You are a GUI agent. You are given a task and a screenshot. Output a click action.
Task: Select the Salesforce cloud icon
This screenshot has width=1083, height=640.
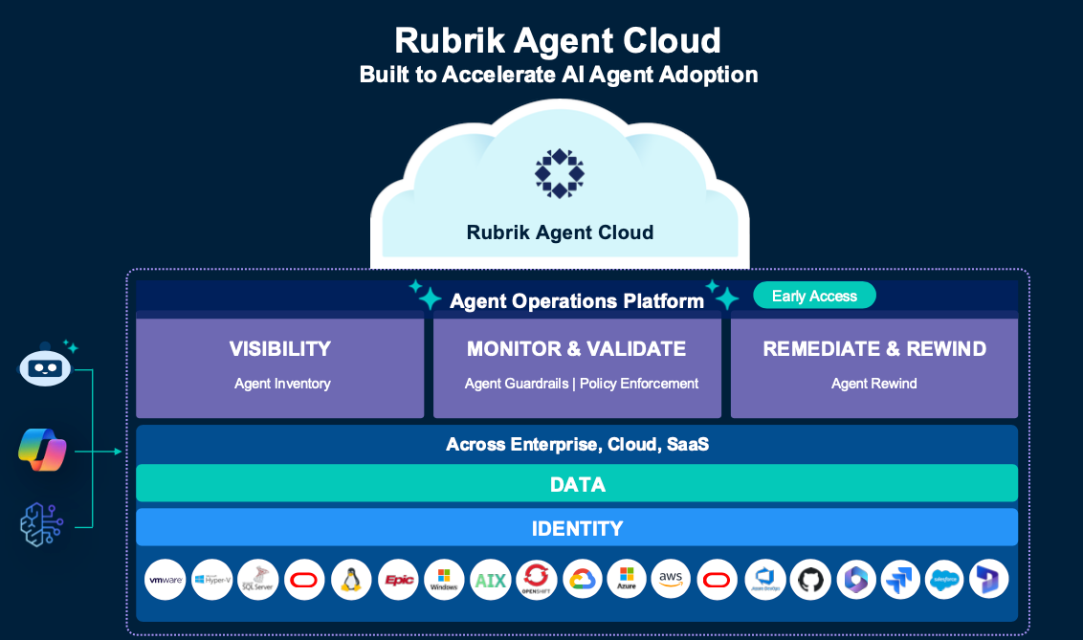click(944, 579)
